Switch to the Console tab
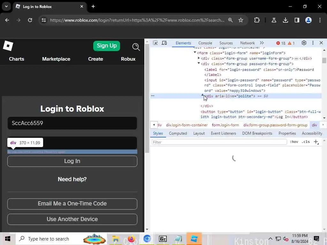Screen dimensions: 327x245 [x=205, y=43]
